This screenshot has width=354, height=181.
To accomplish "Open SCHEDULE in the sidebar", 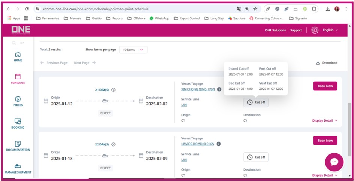I will click(x=18, y=79).
